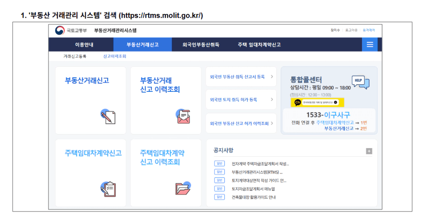
Task: Click chevron beside 외국인 토지 취득 허가 등록
Action: pyautogui.click(x=272, y=100)
